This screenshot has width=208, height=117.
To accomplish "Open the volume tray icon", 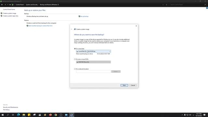I will (x=190, y=115).
